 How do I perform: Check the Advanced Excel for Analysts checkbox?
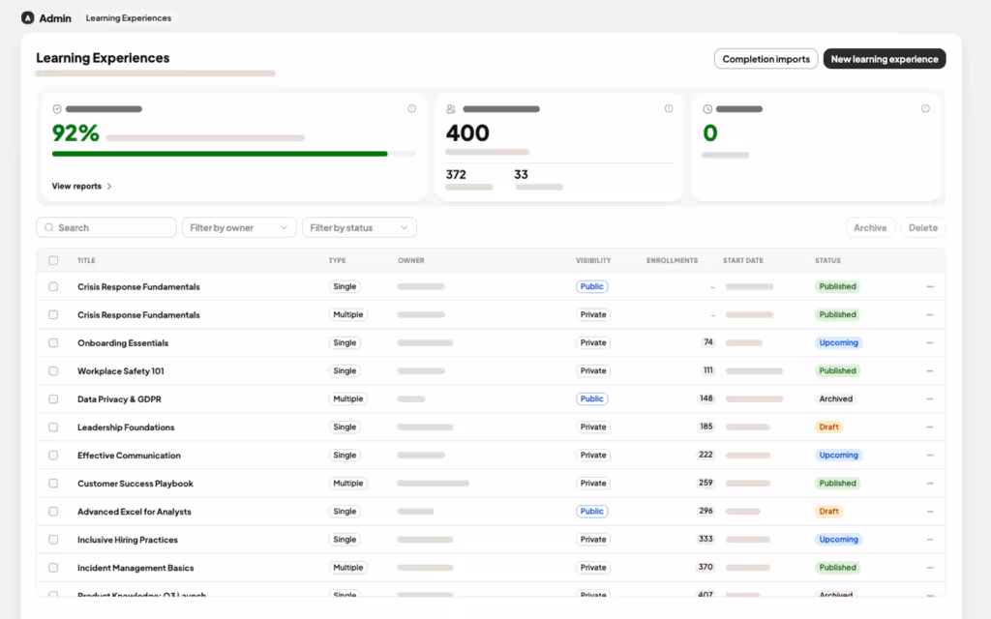(53, 512)
